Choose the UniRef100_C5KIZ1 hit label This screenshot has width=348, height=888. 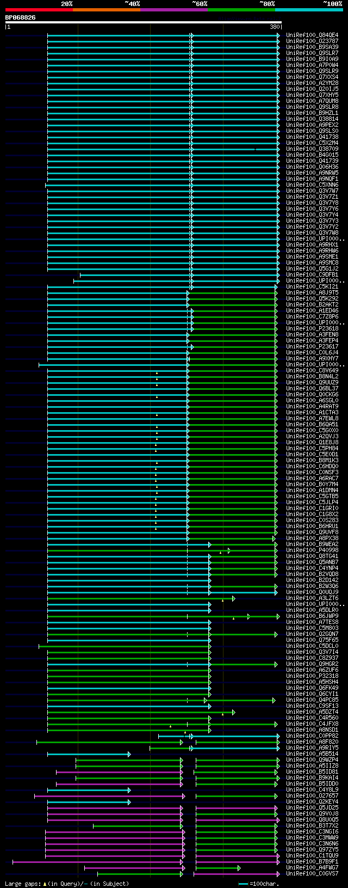tap(312, 287)
